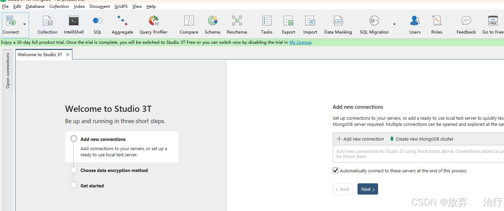
Task: Expand the Open connections side panel
Action: pos(8,71)
